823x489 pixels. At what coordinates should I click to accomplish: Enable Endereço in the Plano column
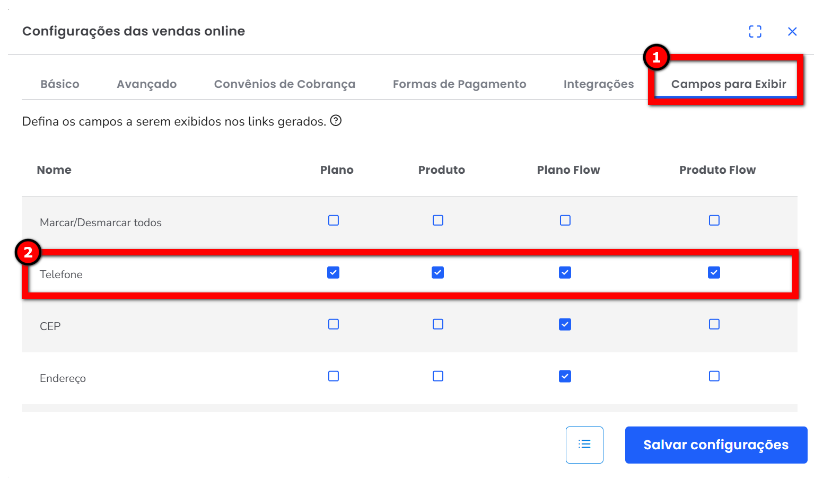(334, 376)
